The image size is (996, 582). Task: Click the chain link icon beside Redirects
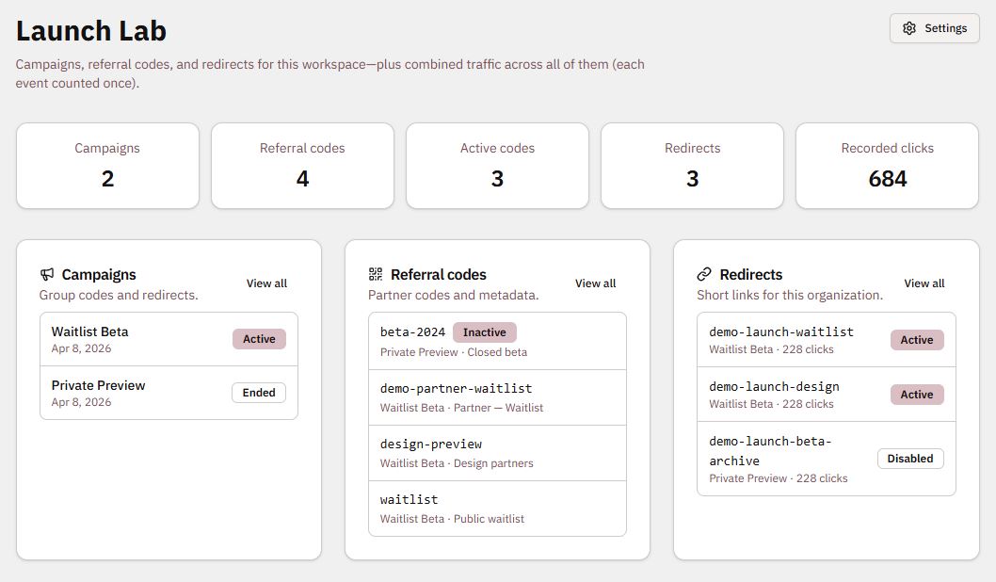coord(704,275)
